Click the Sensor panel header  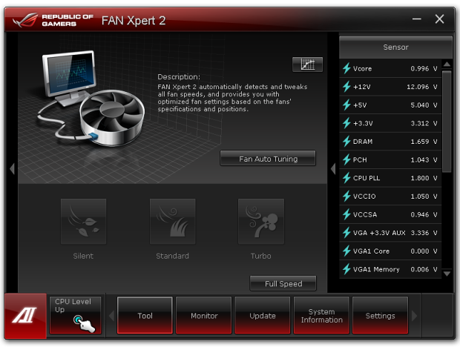[395, 47]
